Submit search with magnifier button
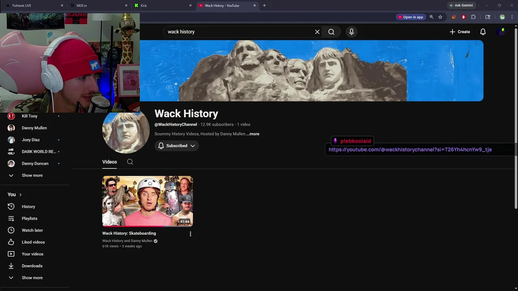This screenshot has height=291, width=518. coord(331,32)
